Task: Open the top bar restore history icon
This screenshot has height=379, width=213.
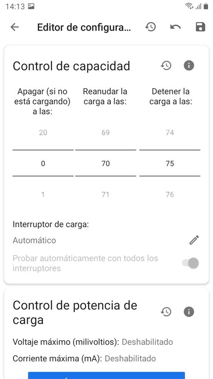Action: point(151,27)
